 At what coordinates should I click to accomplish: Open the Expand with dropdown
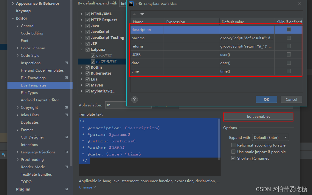click(x=270, y=137)
